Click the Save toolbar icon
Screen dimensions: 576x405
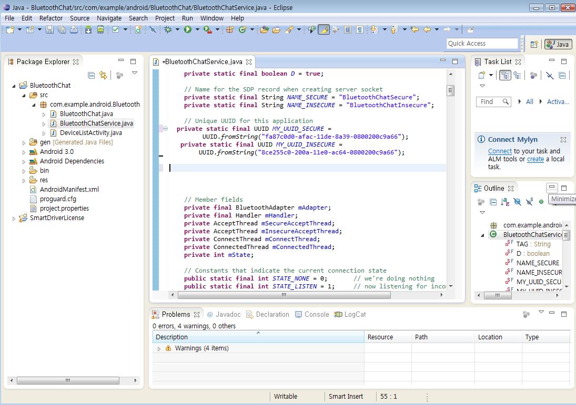click(x=49, y=30)
